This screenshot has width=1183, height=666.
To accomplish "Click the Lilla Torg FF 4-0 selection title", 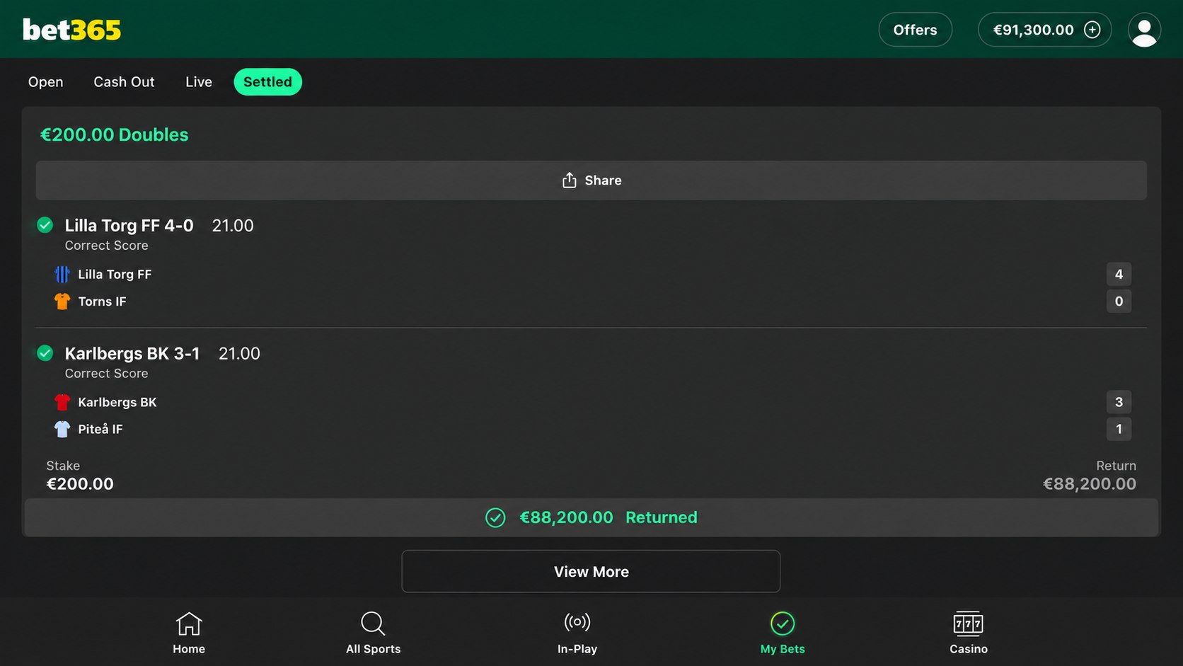I will click(x=129, y=225).
